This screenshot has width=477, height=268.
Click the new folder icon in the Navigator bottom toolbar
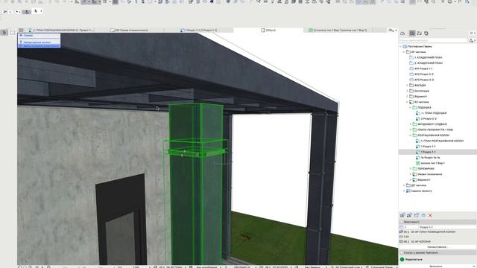coord(416,215)
